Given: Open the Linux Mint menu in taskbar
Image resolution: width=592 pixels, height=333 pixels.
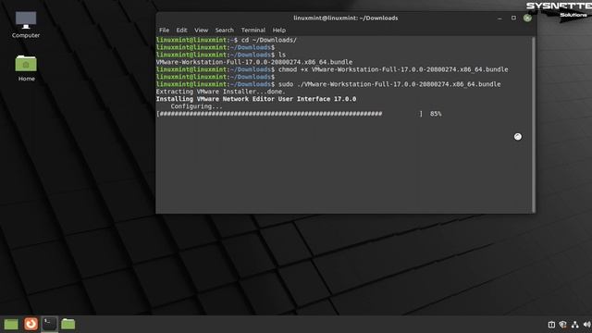Looking at the screenshot, I should [11, 324].
